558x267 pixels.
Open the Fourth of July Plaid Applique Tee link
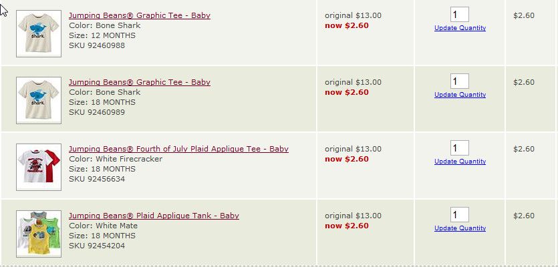tap(178, 149)
